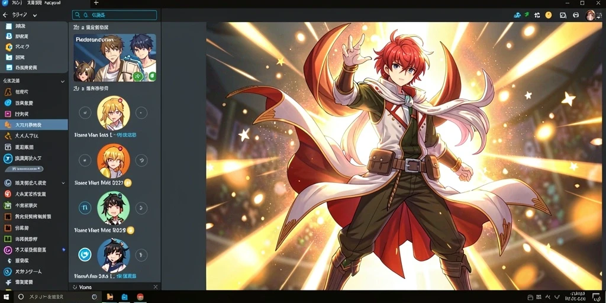Viewport: 606px width, 303px height.
Task: Select the highlighted orange-icon sidebar item
Action: 34,125
